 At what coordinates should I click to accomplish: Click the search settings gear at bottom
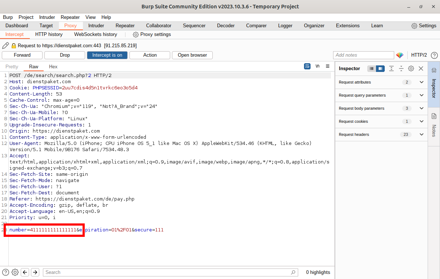(15, 272)
